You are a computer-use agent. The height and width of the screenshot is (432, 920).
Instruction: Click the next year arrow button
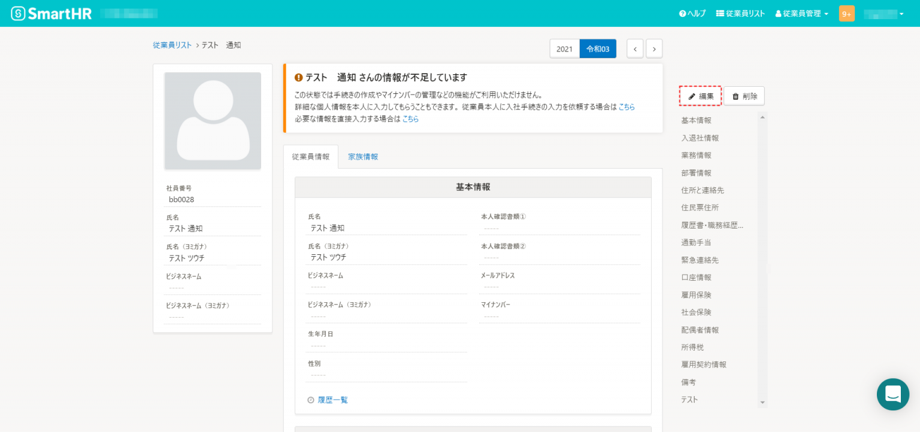[x=654, y=48]
